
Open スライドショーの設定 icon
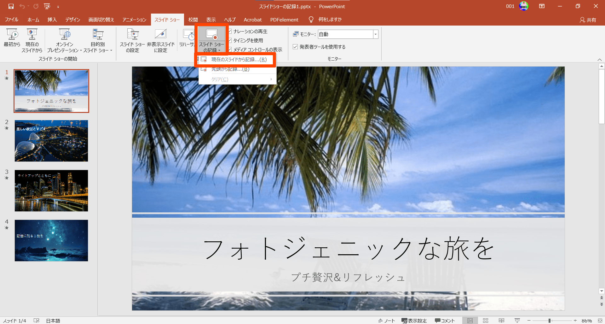click(x=132, y=35)
